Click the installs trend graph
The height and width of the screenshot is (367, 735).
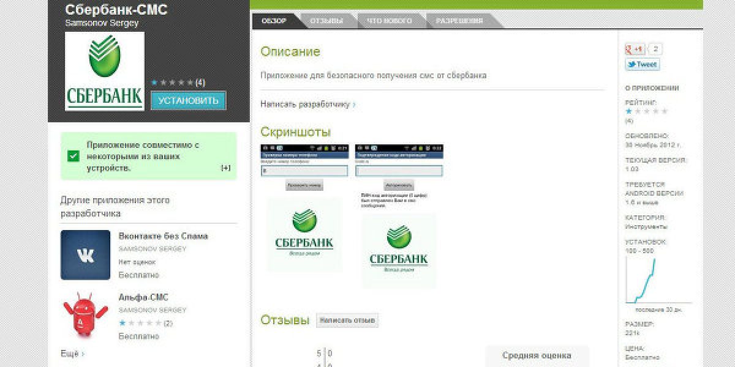[x=658, y=280]
